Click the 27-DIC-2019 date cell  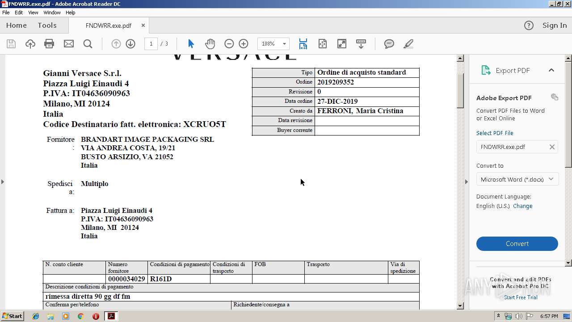click(367, 101)
